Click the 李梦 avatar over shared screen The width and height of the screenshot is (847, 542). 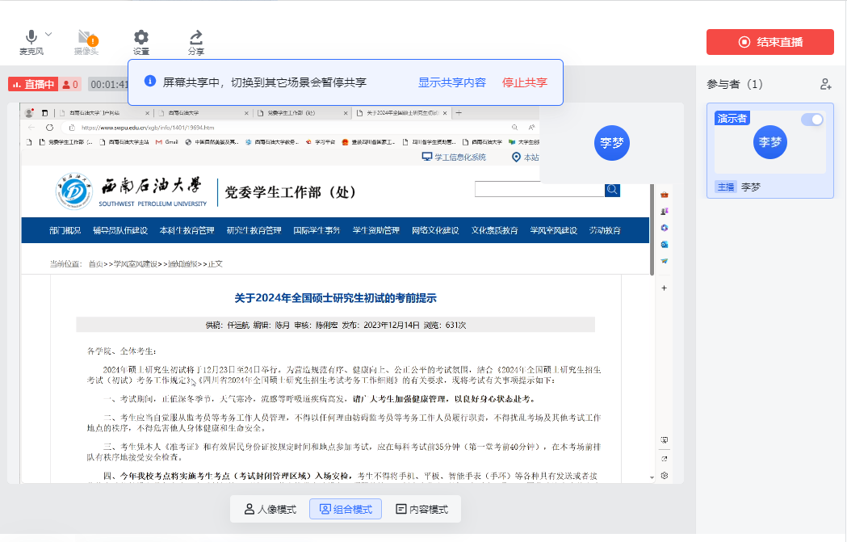point(611,143)
